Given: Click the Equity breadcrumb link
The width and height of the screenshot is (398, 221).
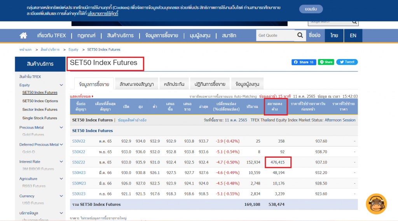Looking at the screenshot, I should click(73, 49).
